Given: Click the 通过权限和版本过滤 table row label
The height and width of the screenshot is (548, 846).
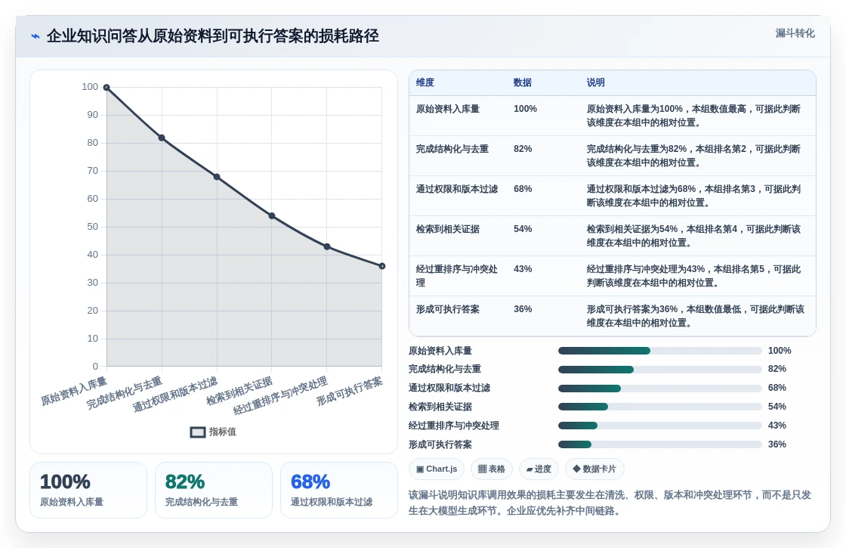Looking at the screenshot, I should [x=456, y=189].
